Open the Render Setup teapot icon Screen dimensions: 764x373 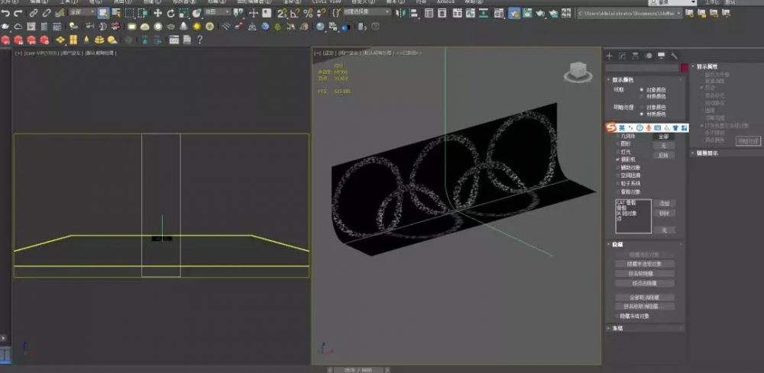pos(514,13)
